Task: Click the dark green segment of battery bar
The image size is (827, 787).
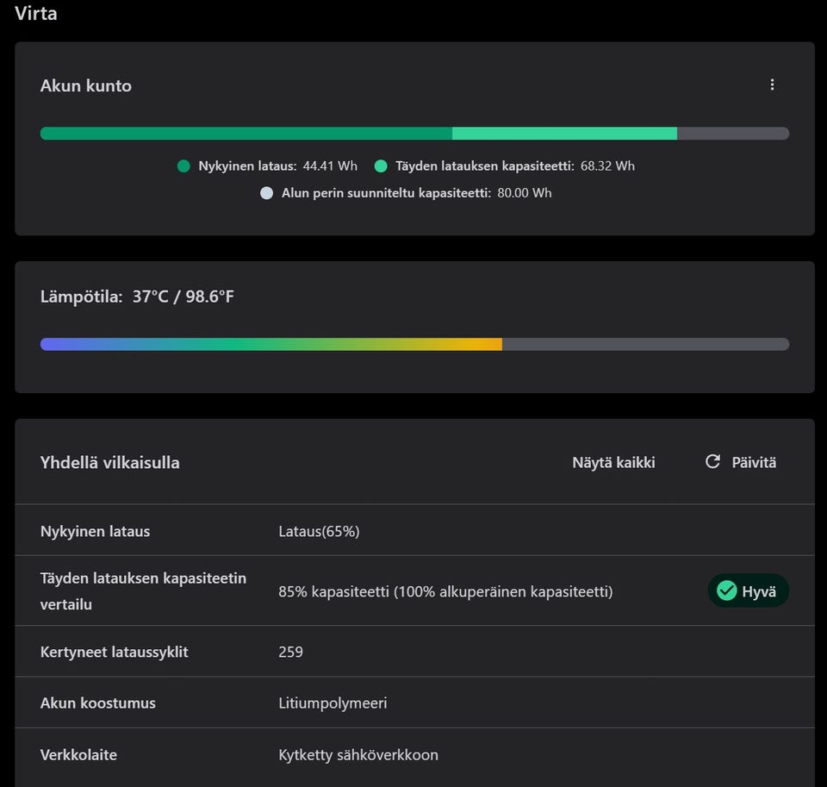Action: point(246,134)
